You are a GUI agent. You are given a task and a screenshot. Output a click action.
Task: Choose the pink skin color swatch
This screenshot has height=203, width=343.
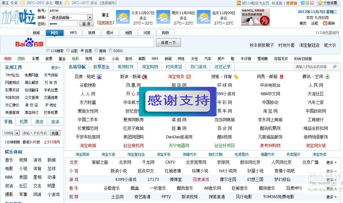312,3
